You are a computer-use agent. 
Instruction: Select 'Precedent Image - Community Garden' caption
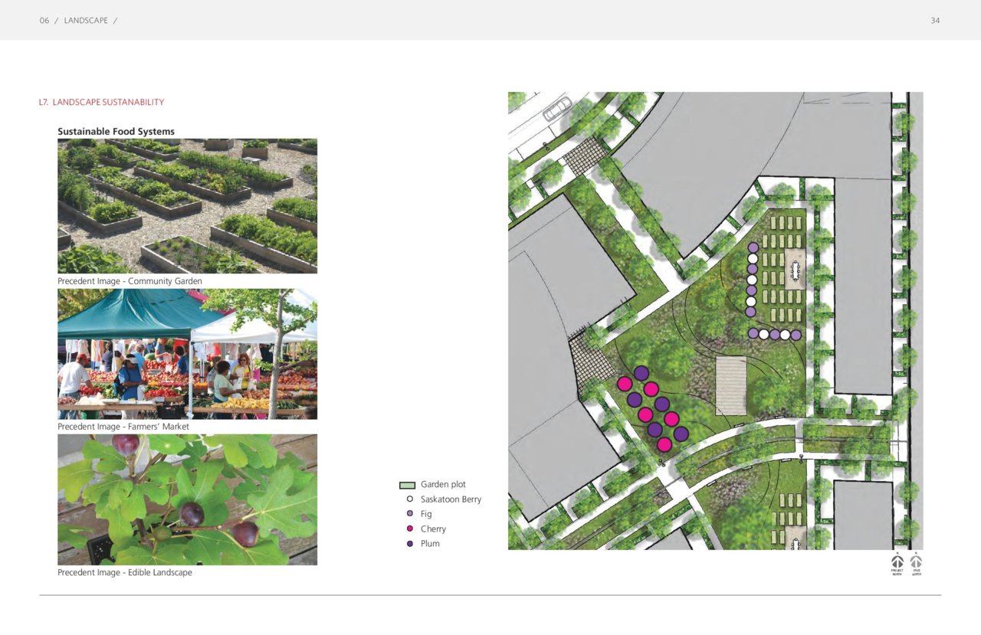(130, 281)
